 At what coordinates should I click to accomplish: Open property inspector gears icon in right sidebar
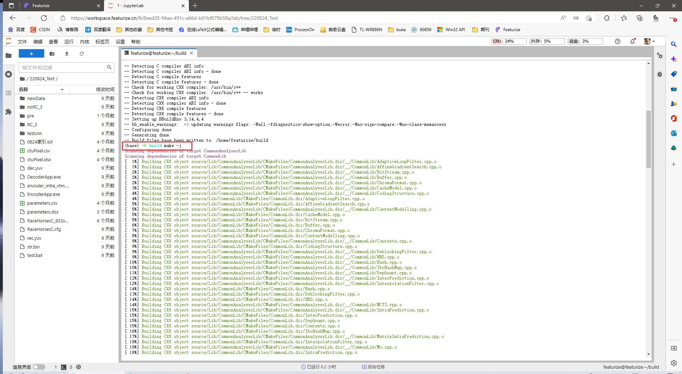(660, 55)
